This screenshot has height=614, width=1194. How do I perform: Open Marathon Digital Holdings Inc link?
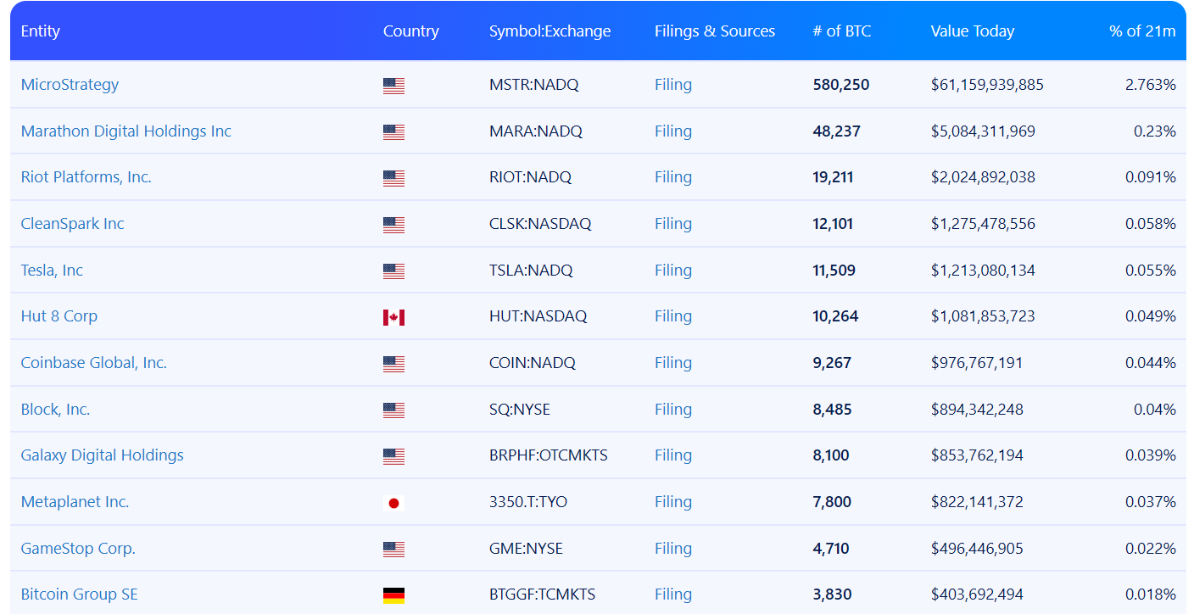(x=126, y=131)
